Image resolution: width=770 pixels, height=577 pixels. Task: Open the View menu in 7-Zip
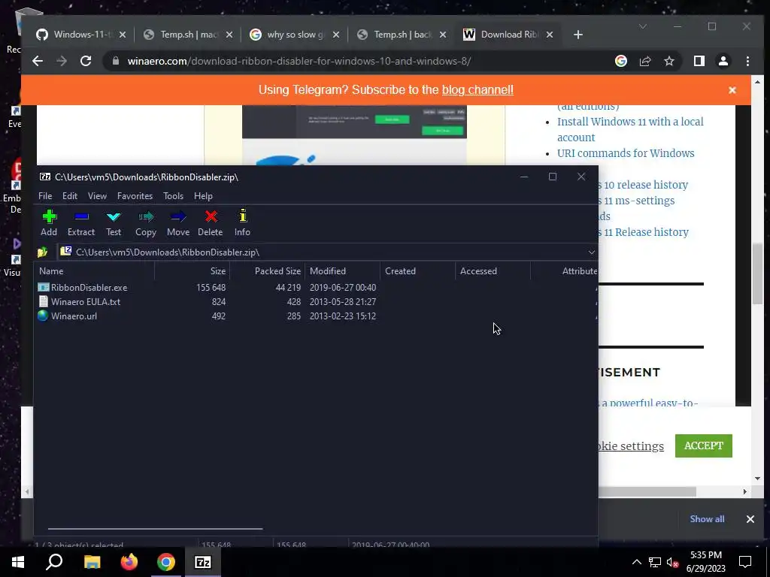coord(97,196)
